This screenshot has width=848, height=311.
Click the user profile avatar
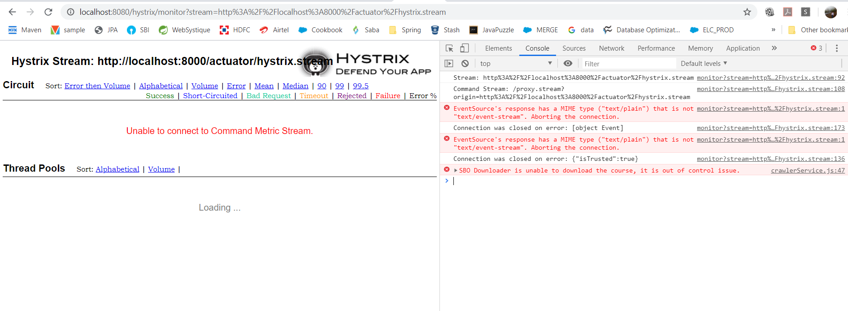click(x=831, y=12)
